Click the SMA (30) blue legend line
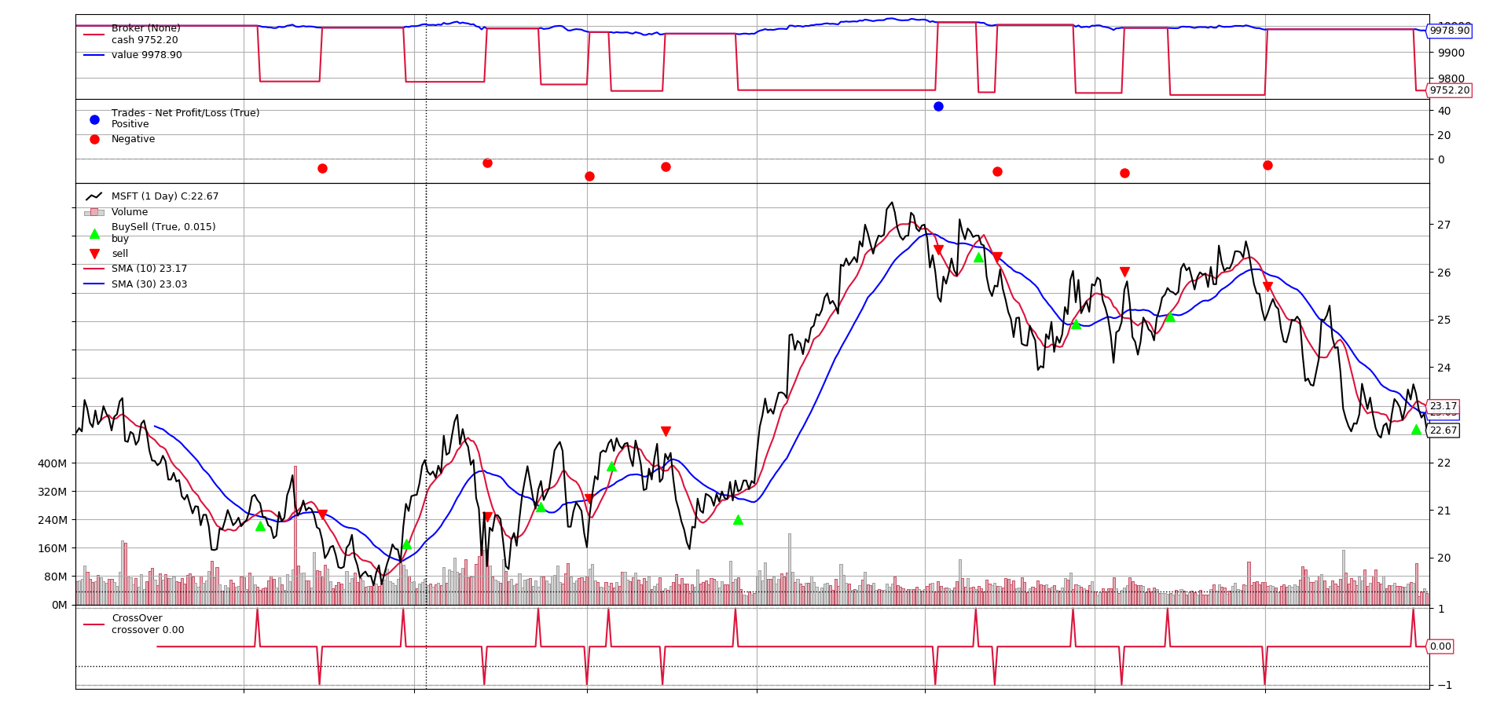1504x725 pixels. pos(94,284)
